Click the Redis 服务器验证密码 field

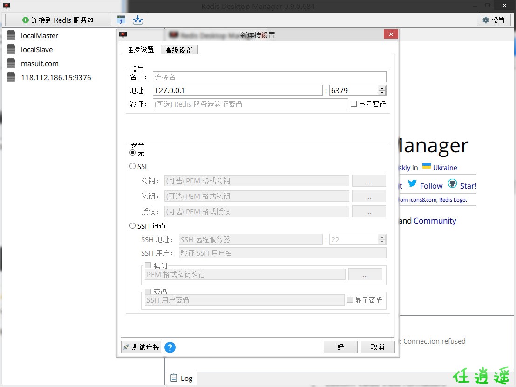[251, 104]
